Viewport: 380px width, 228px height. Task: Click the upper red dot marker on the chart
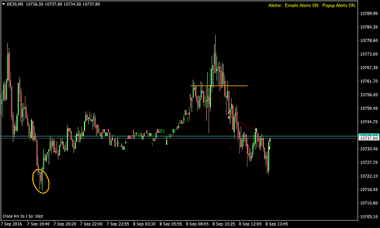229,113
